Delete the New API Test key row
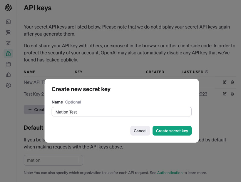Screen dimensions: 241x182 click(232, 82)
